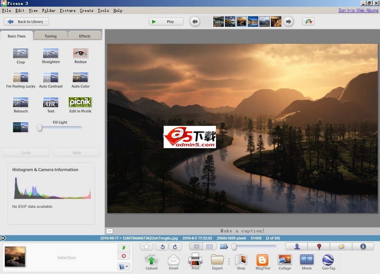Viewport: 380px width, 274px height.
Task: Open the Add to album dropdown
Action: click(124, 267)
